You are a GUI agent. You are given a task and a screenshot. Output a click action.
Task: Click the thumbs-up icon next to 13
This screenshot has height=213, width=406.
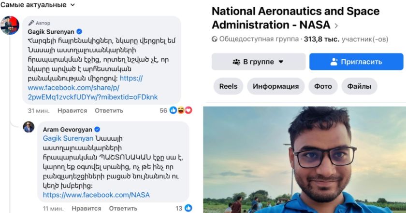click(x=188, y=208)
